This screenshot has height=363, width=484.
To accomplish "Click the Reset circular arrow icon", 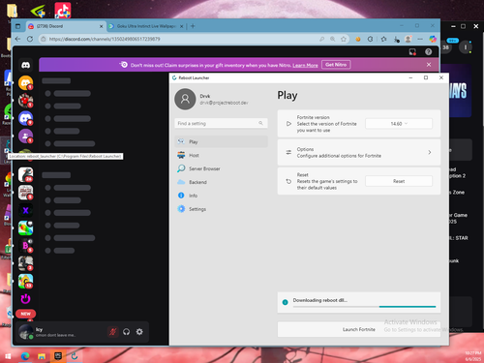I will [288, 181].
